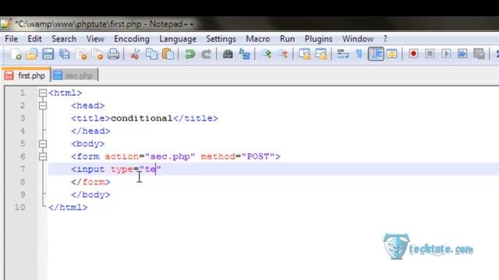Switch to the sec.php tab
The height and width of the screenshot is (280, 499).
tap(75, 75)
